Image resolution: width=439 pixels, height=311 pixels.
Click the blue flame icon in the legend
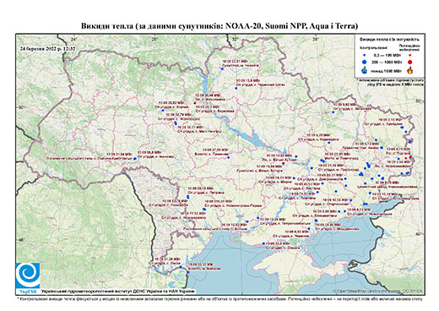[x=365, y=70]
